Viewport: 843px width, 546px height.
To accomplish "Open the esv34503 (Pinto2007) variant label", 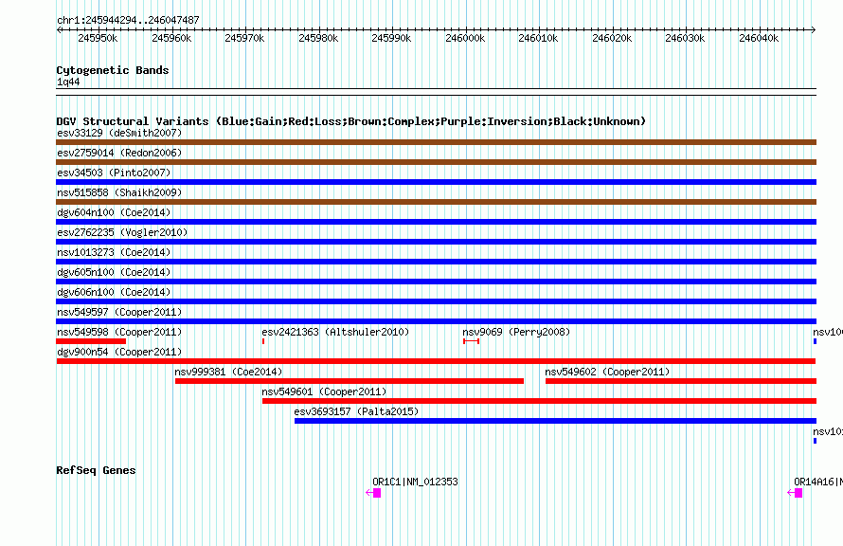I will 114,173.
